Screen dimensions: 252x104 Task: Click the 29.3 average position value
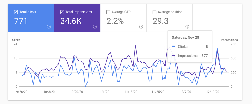click(x=161, y=21)
